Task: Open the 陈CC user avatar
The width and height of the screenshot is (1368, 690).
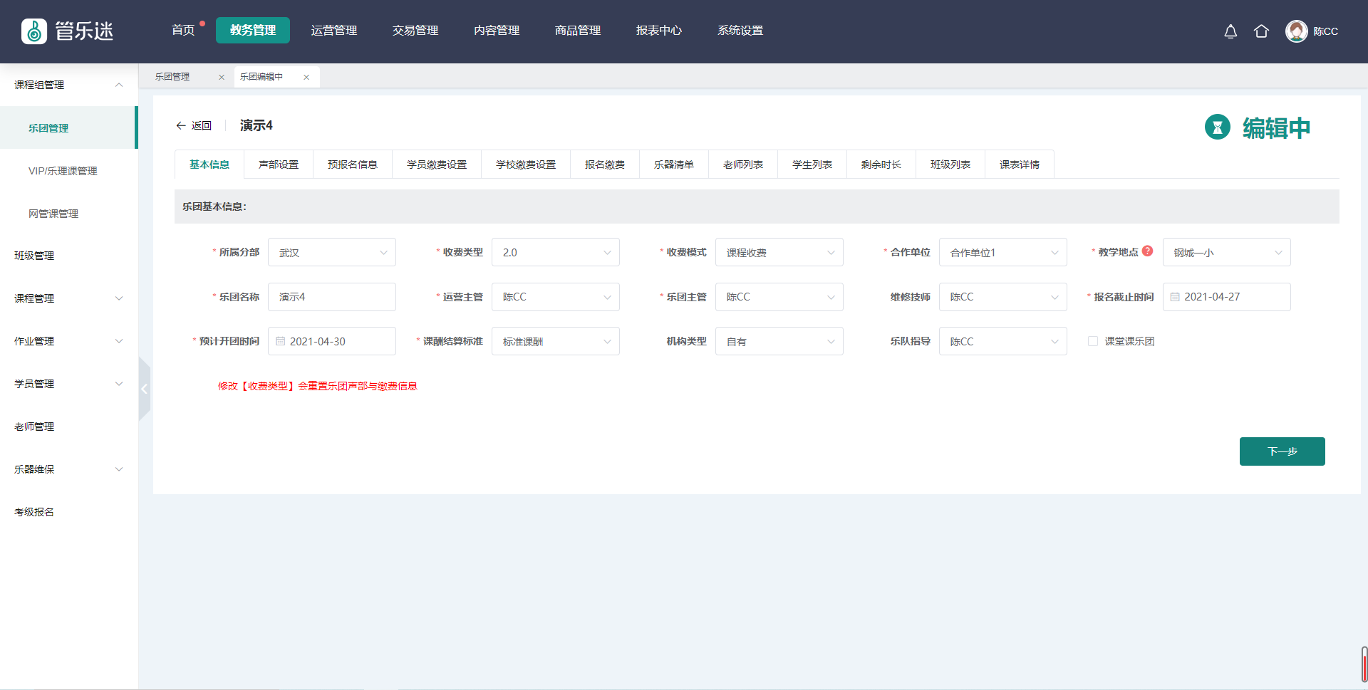Action: pyautogui.click(x=1296, y=31)
